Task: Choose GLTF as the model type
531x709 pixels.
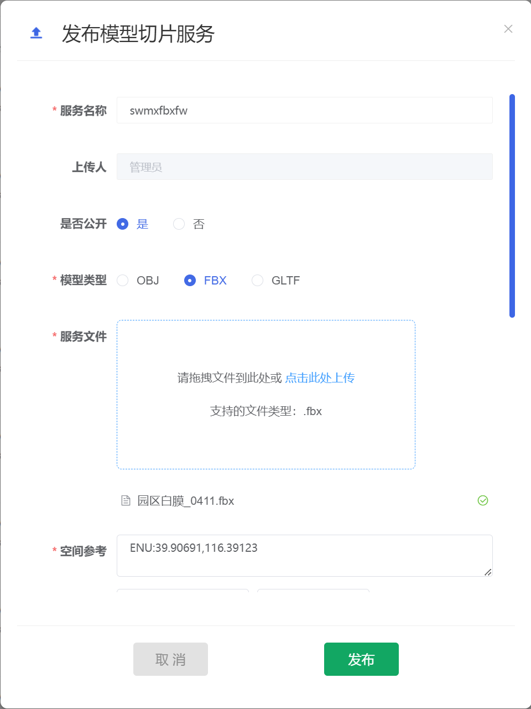Action: 275,281
